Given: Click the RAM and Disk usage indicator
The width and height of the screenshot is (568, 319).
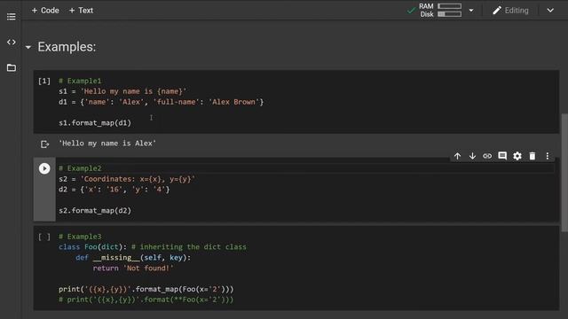Looking at the screenshot, I should pyautogui.click(x=440, y=10).
